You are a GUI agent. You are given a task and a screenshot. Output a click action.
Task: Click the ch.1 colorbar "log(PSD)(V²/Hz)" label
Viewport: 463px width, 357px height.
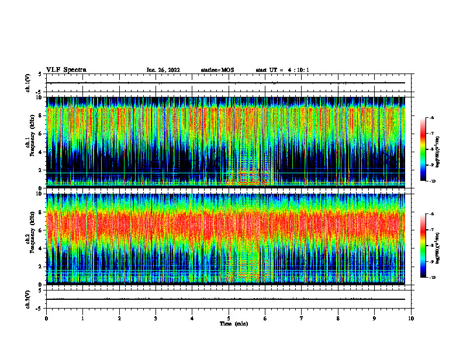[x=438, y=152]
